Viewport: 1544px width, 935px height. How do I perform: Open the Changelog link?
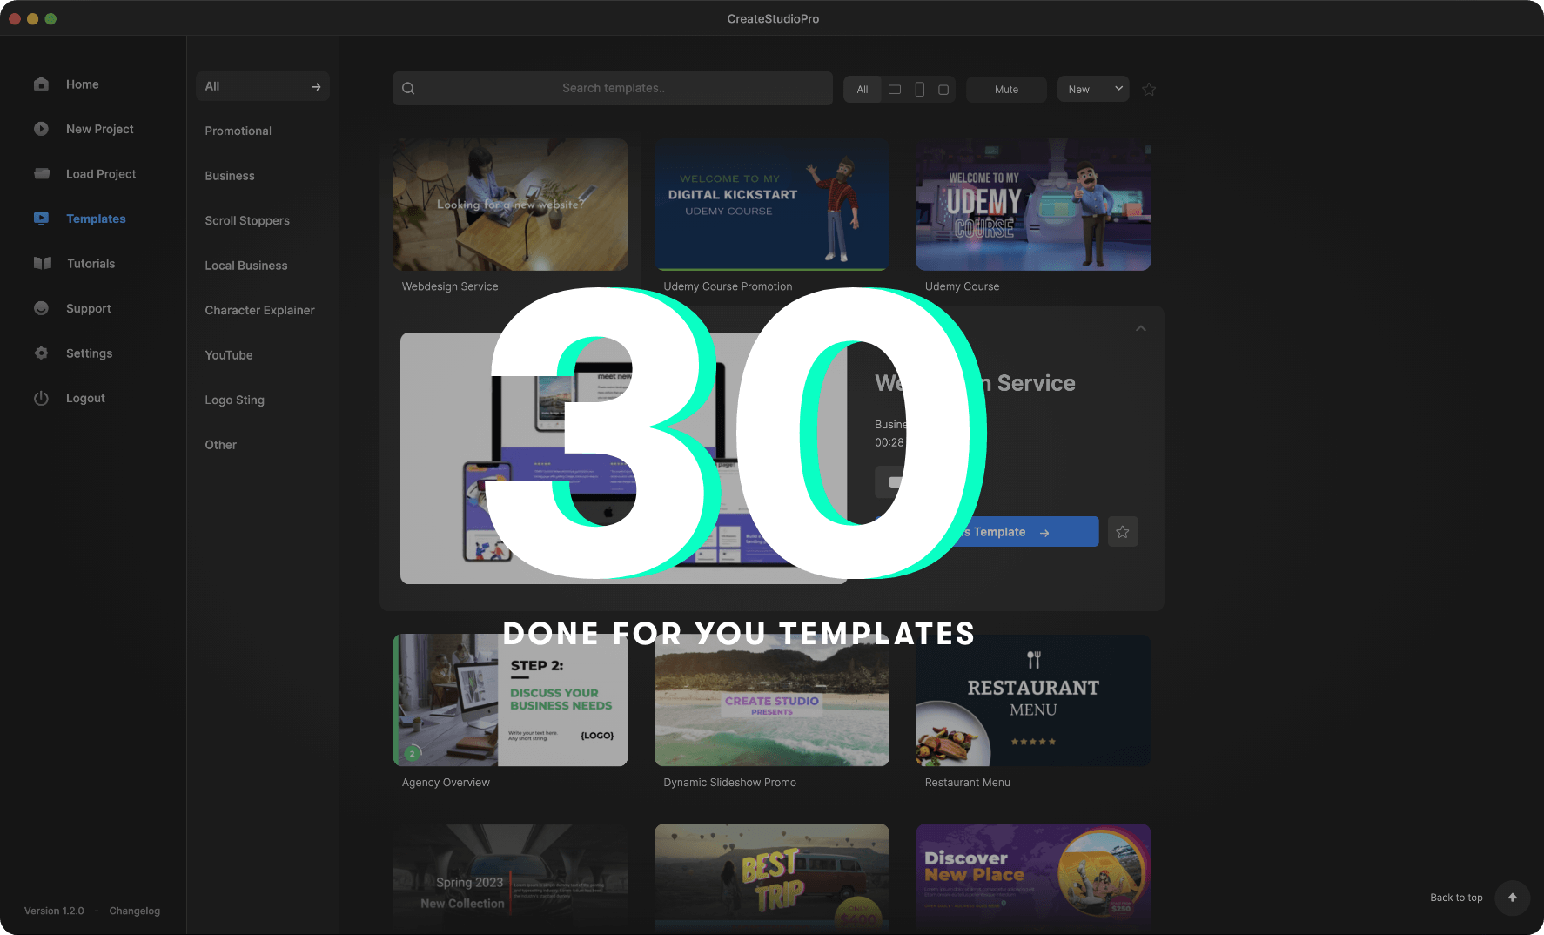[134, 911]
